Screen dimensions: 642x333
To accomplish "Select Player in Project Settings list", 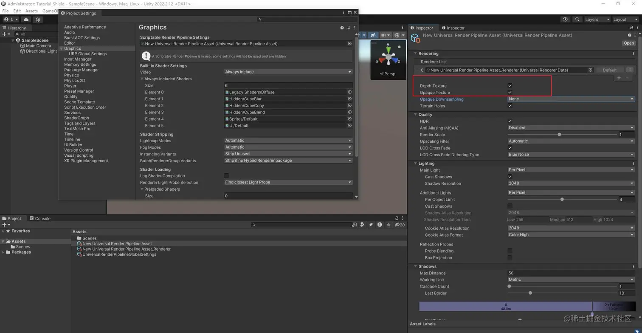I will (x=70, y=86).
